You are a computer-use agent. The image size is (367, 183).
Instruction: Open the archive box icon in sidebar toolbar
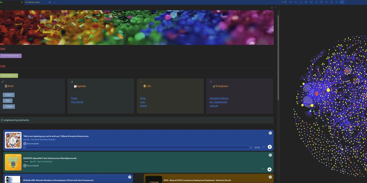[321, 2]
